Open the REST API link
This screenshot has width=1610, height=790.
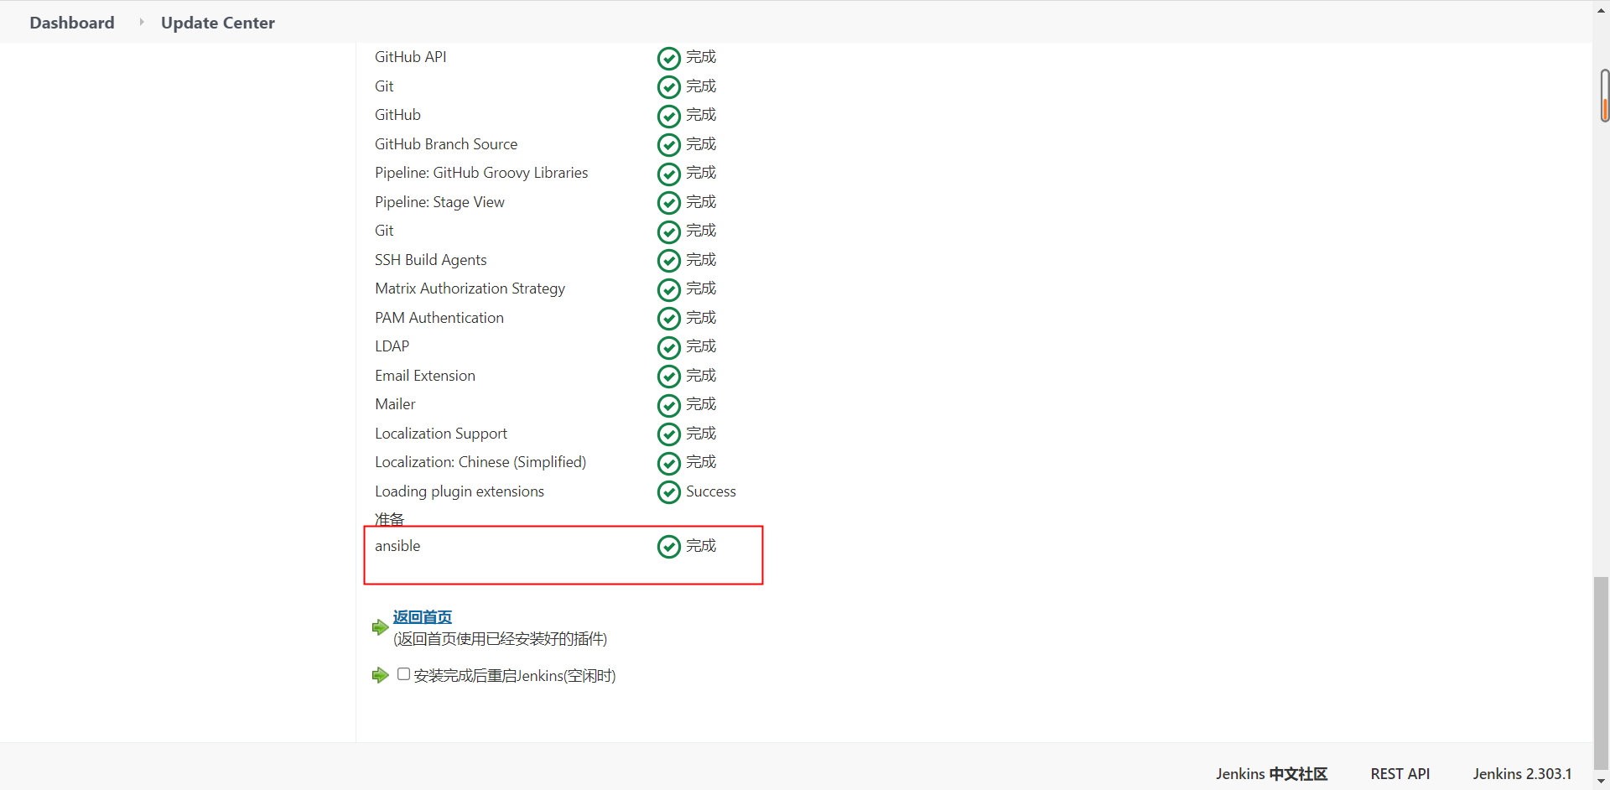pyautogui.click(x=1400, y=773)
